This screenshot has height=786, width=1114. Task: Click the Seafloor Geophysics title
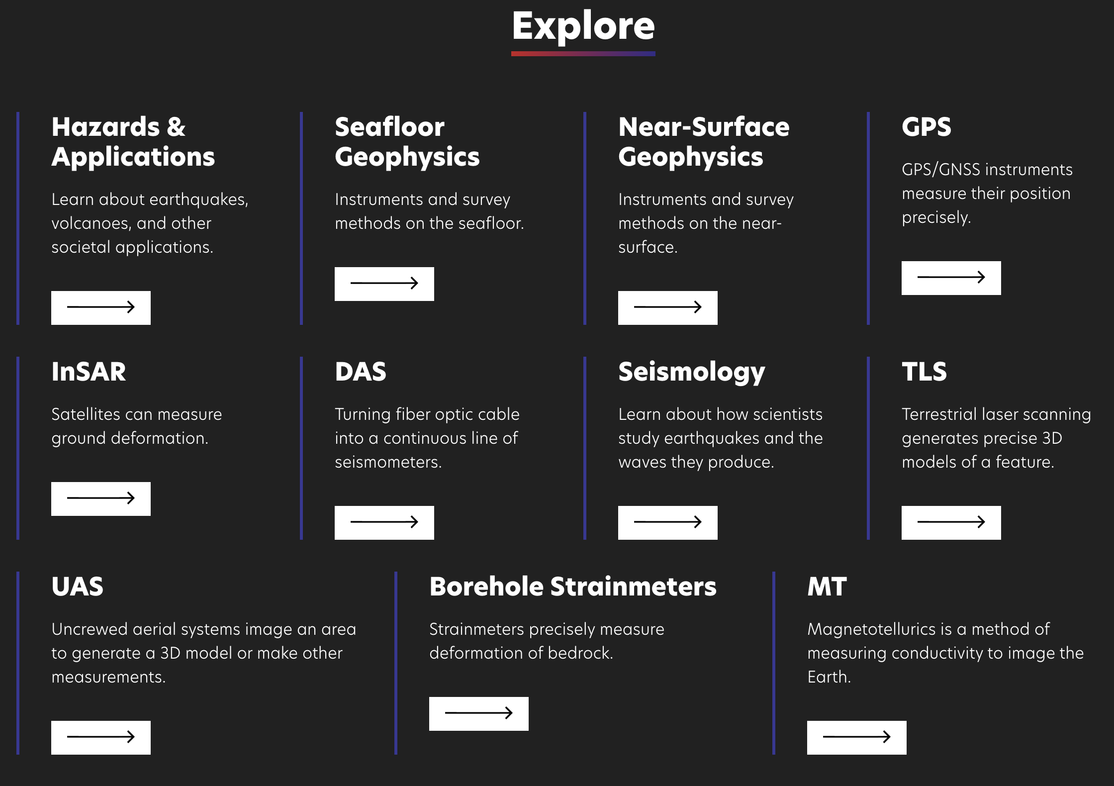point(407,142)
